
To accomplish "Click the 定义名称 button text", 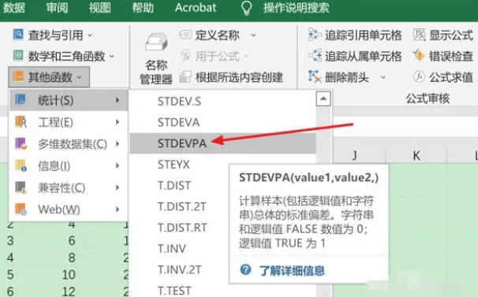I will click(x=218, y=35).
